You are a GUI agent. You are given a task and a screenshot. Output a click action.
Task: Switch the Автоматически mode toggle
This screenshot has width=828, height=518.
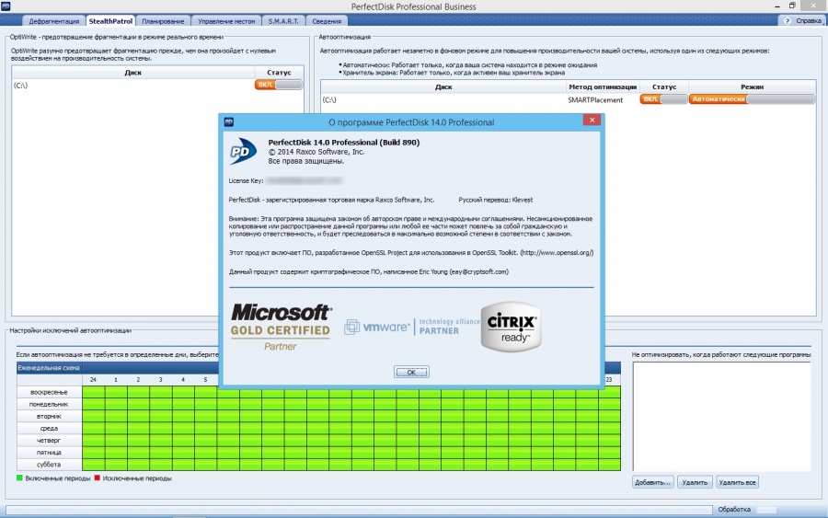752,99
